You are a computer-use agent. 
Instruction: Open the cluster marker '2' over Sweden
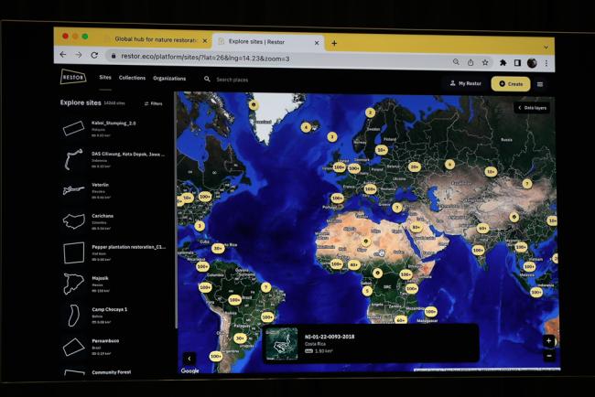pyautogui.click(x=370, y=113)
